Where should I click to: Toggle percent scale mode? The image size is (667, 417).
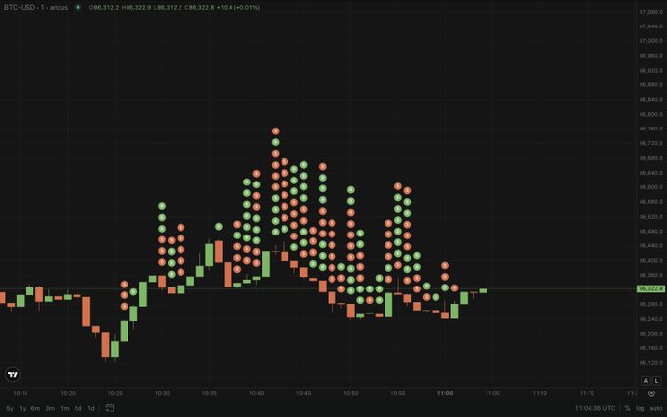point(627,408)
